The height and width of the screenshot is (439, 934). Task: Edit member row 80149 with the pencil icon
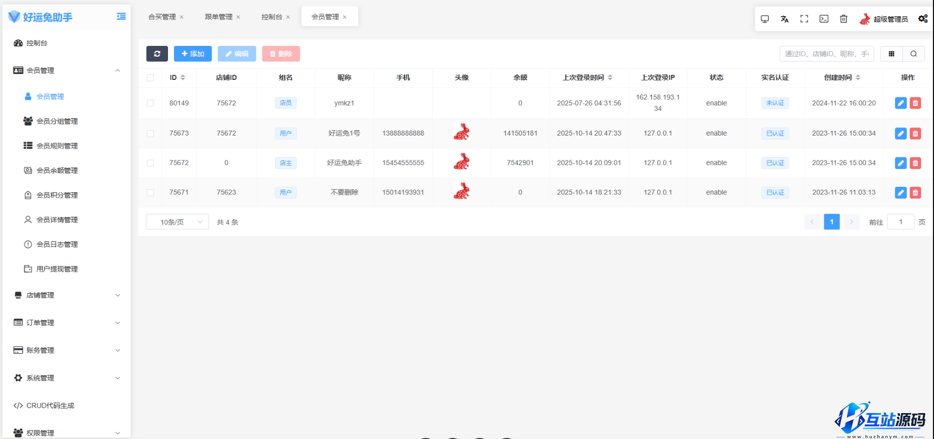point(901,103)
